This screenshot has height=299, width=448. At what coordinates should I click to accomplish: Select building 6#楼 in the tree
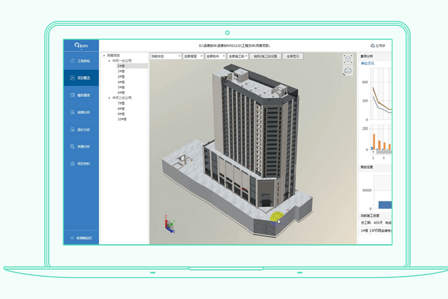121,93
